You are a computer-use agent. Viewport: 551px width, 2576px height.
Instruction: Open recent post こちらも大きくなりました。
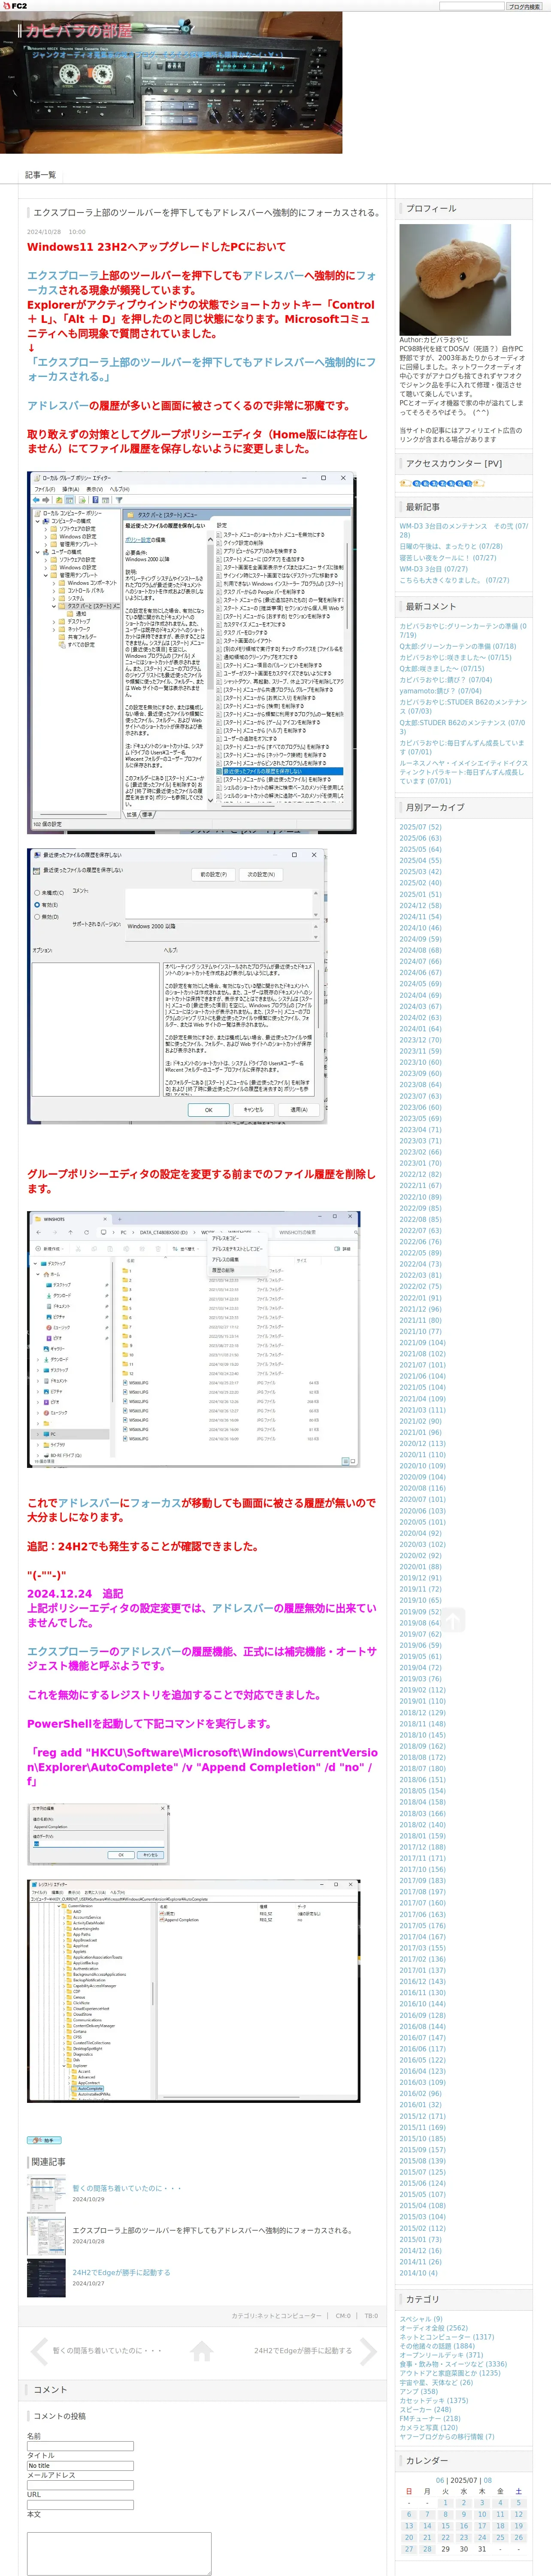[x=454, y=580]
